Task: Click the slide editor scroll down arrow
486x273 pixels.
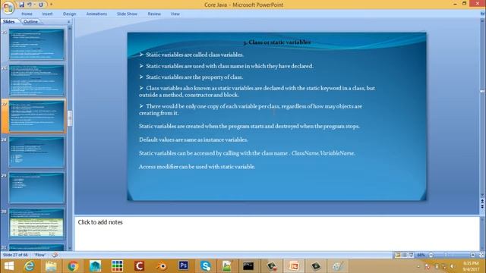Action: [x=482, y=195]
